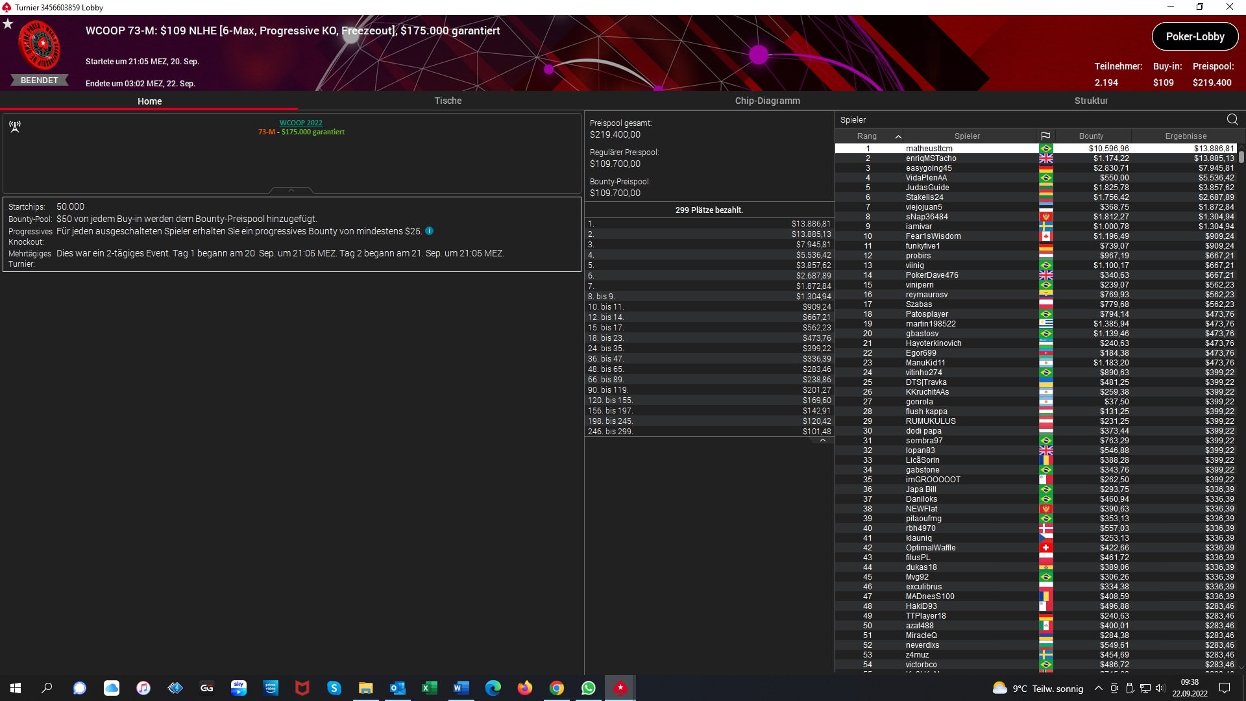Click the payout row '8. bis 9.'
Viewport: 1246px width, 701px height.
[709, 297]
